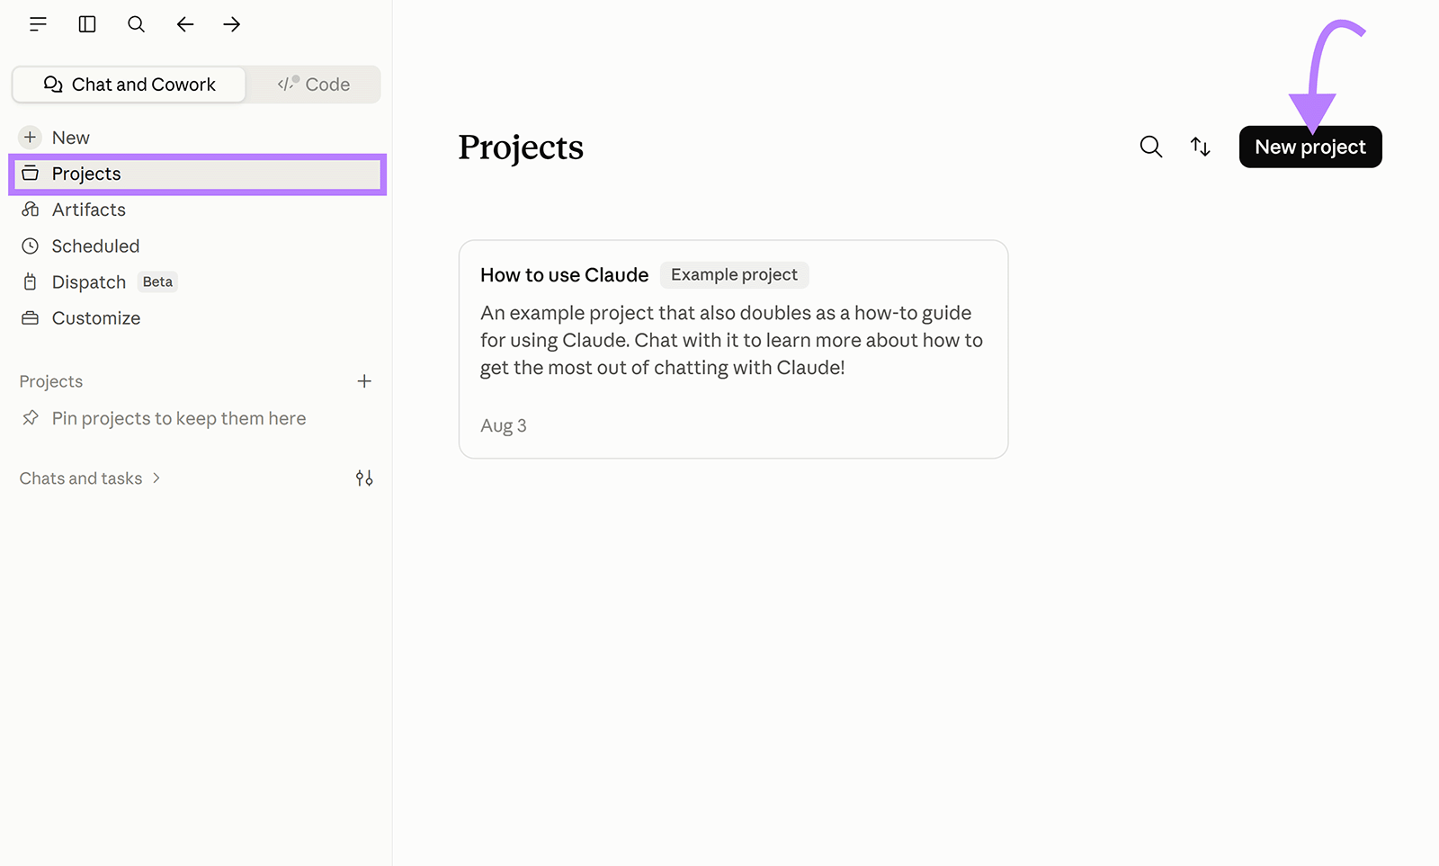The image size is (1439, 866).
Task: Open Artifacts in the sidebar
Action: (198, 210)
